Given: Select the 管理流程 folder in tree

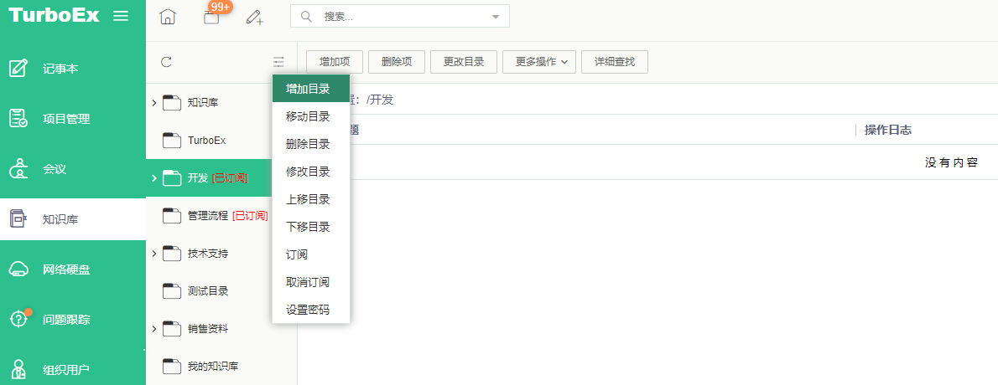Looking at the screenshot, I should 207,216.
